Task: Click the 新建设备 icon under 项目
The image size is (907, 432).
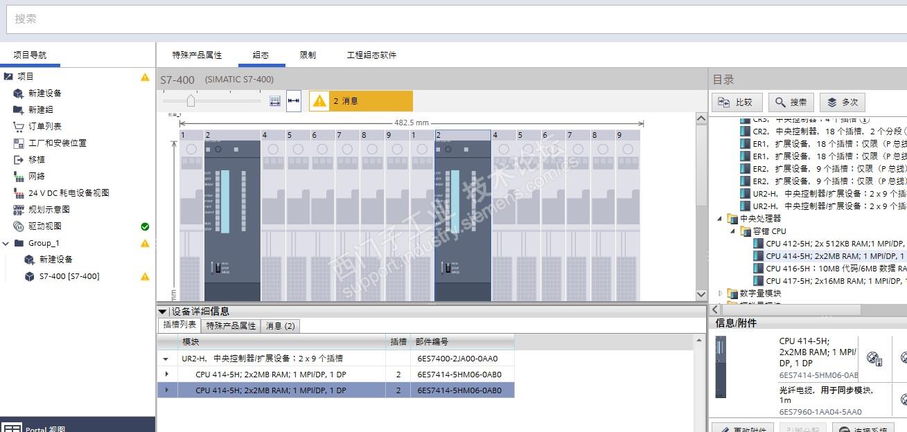Action: (x=19, y=93)
